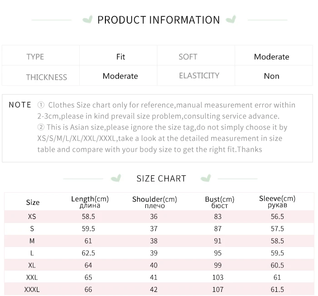Select the Size column header
Screen dimensions: 318x296
[x=33, y=202]
